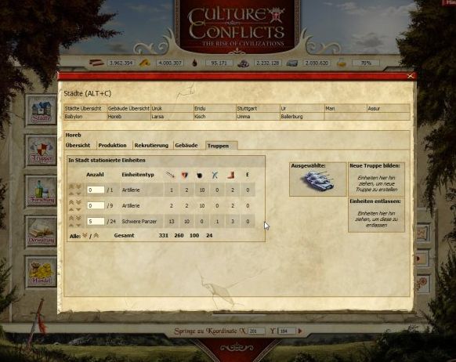The image size is (456, 362).
Task: Select the city Larsa
Action: point(172,116)
